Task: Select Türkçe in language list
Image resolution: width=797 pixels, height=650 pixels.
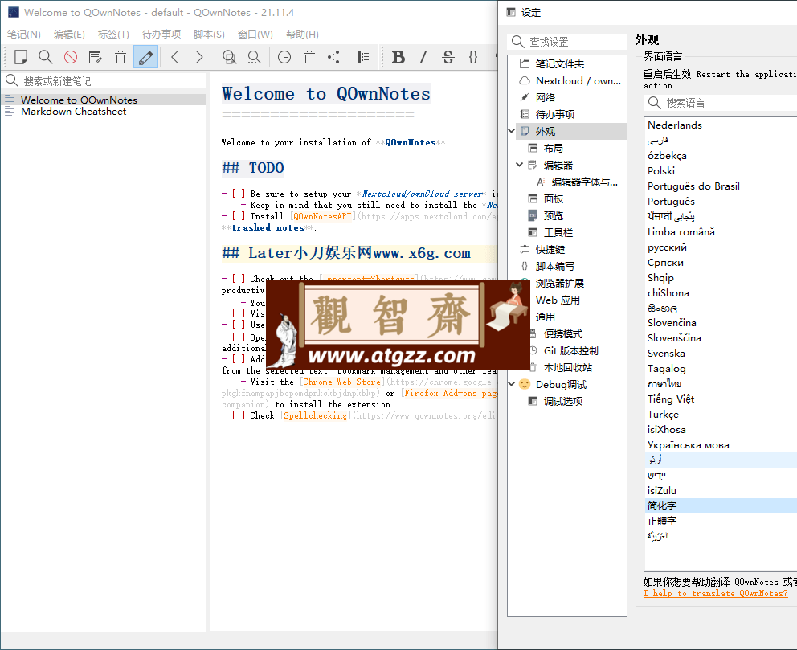Action: (x=663, y=415)
